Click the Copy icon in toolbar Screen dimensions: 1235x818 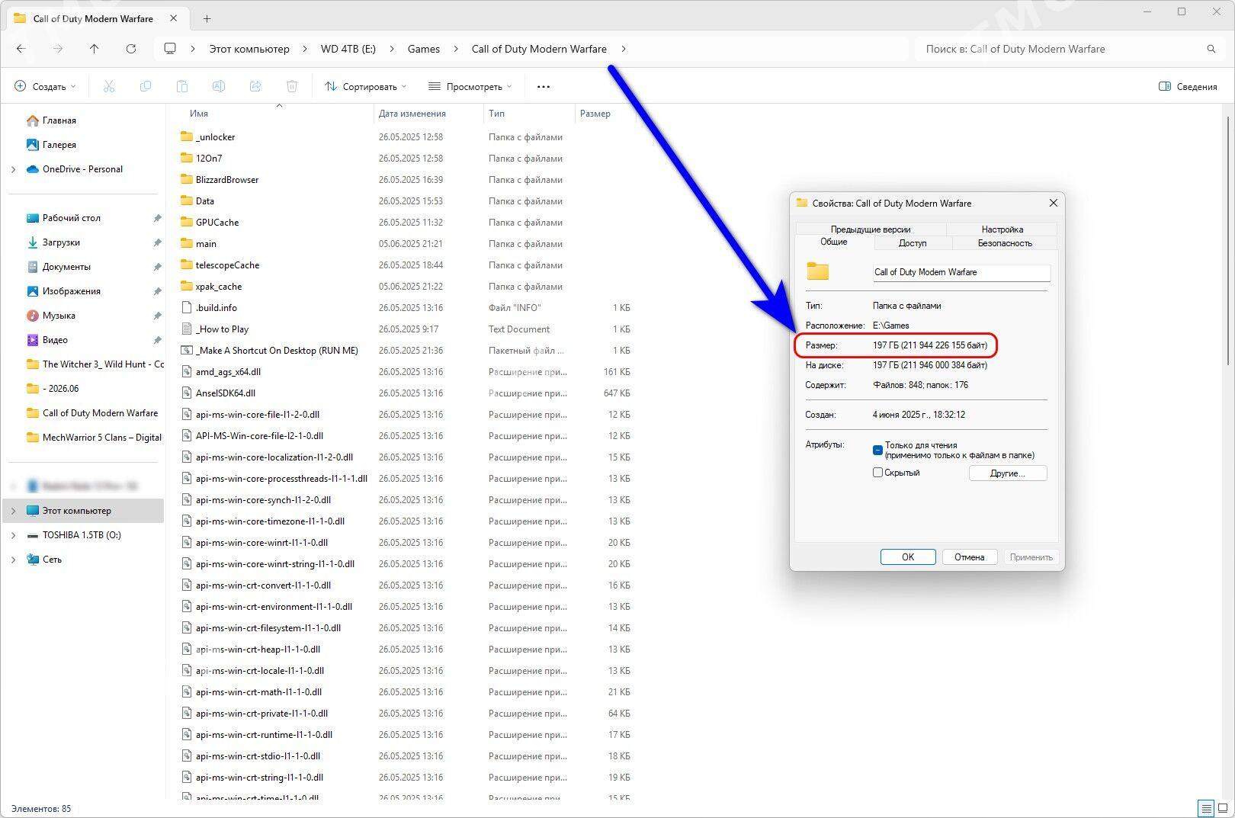(146, 86)
